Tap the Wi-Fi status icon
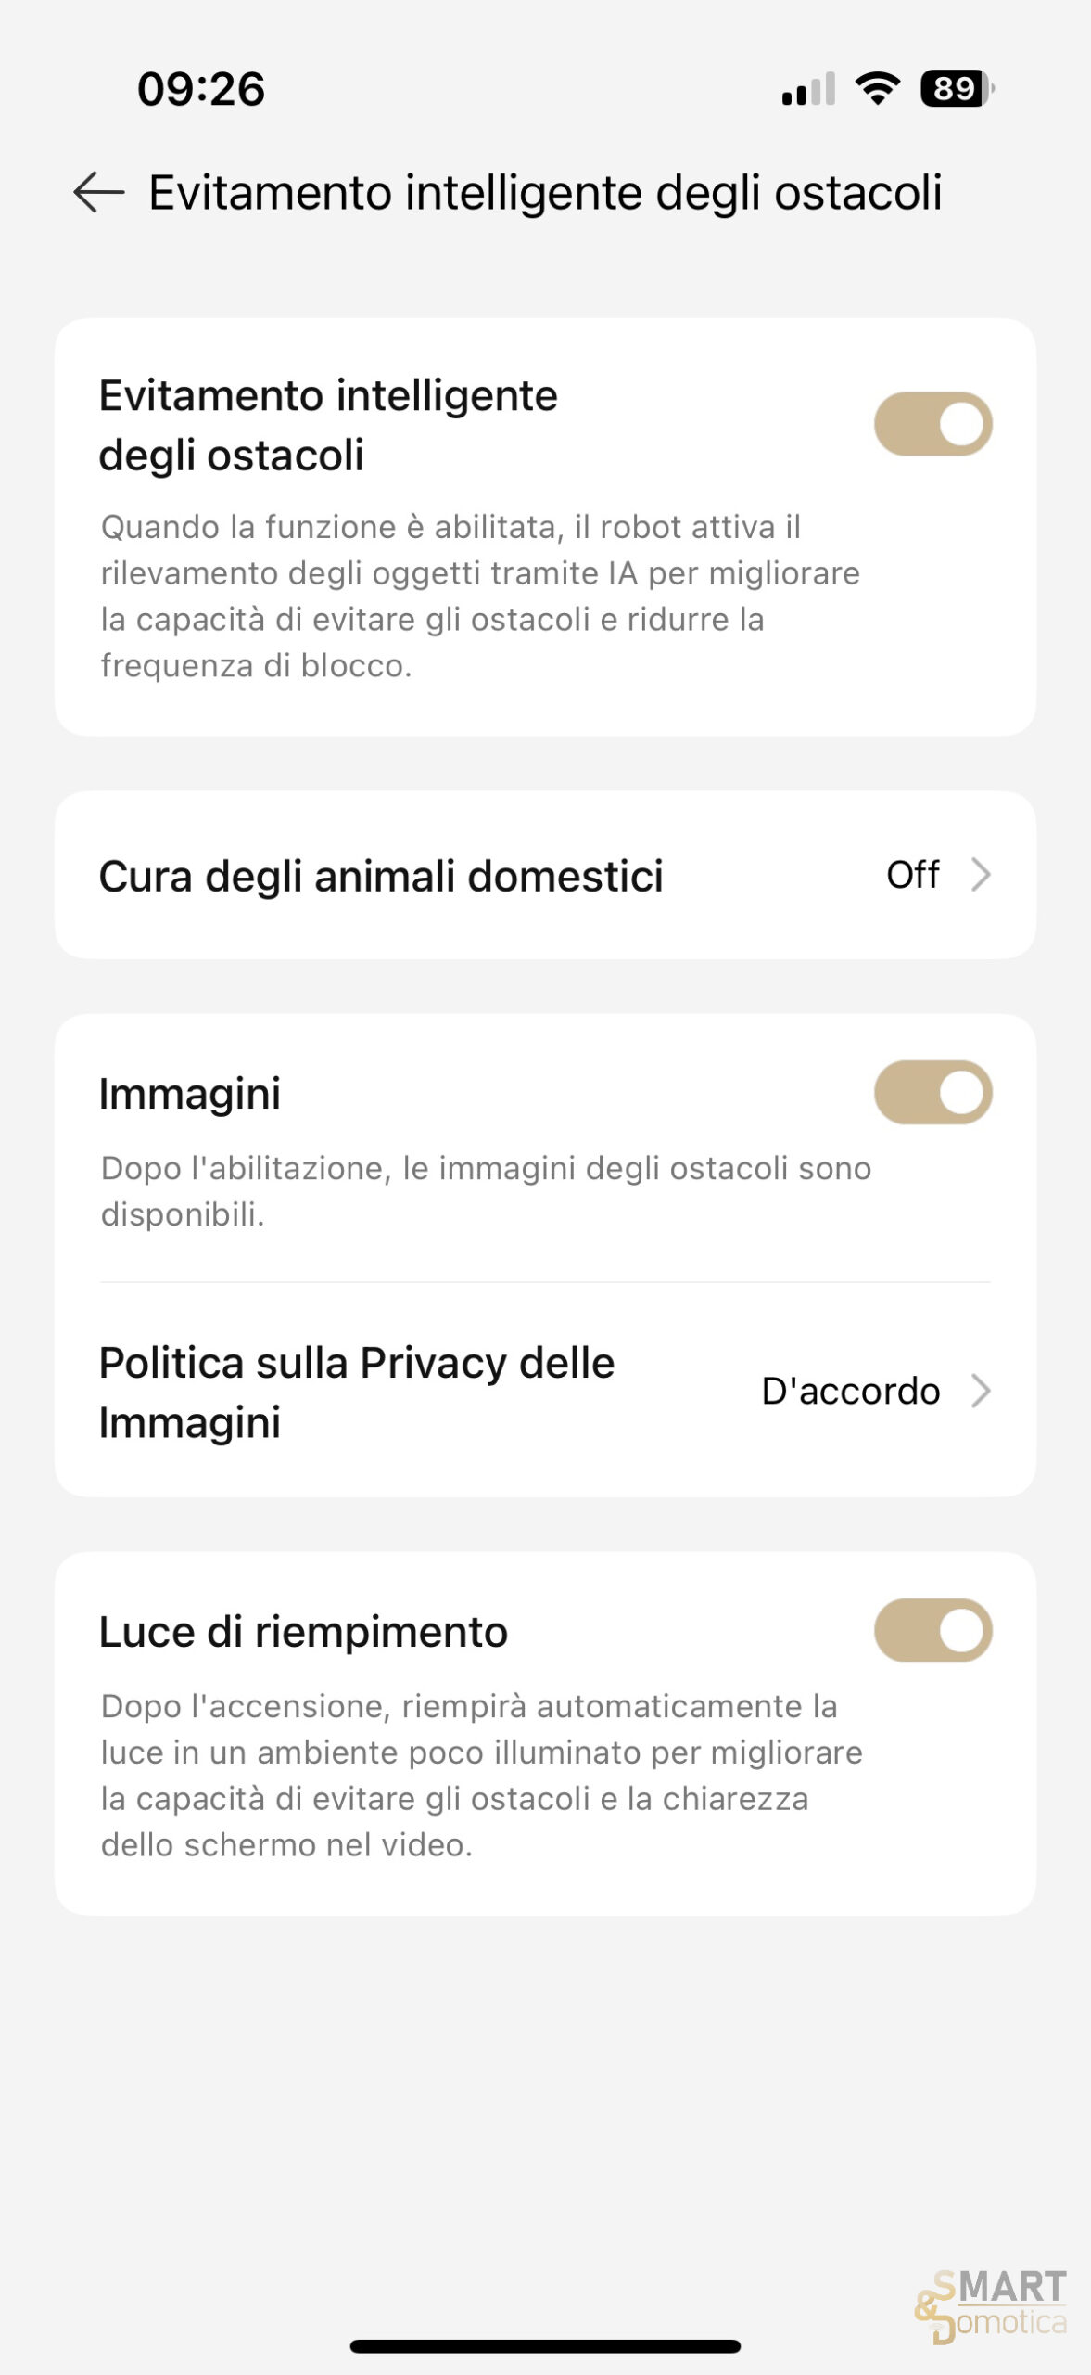Viewport: 1091px width, 2375px height. pos(877,89)
